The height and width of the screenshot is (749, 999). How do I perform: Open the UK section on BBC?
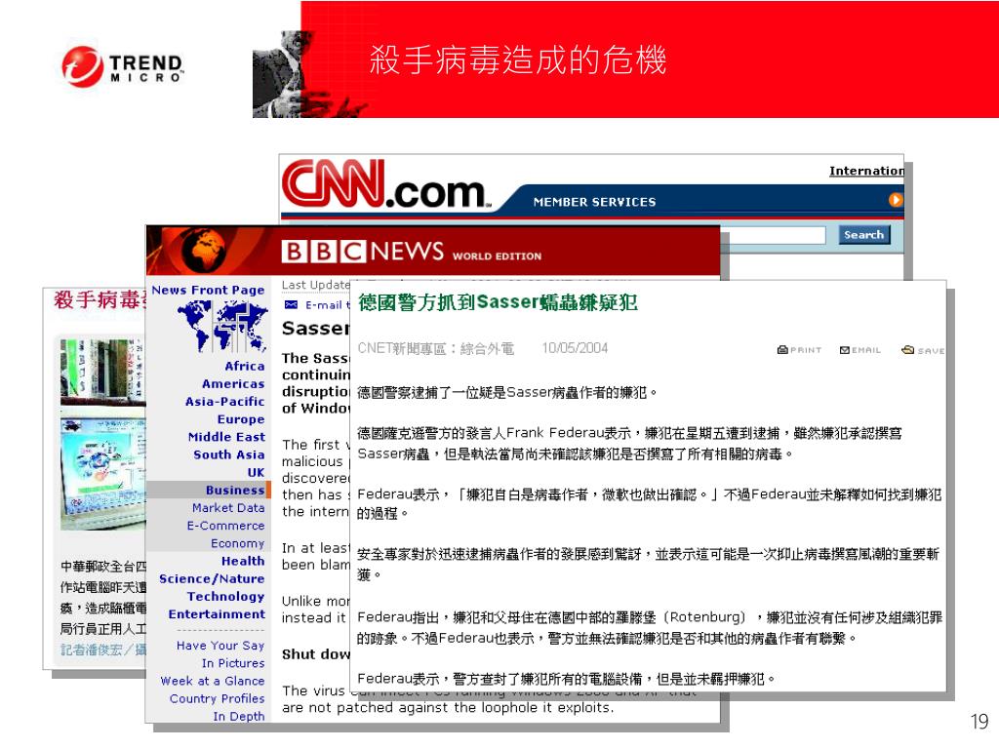pyautogui.click(x=257, y=473)
